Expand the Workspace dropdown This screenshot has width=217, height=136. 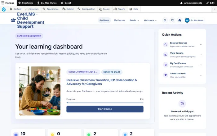click(x=150, y=20)
